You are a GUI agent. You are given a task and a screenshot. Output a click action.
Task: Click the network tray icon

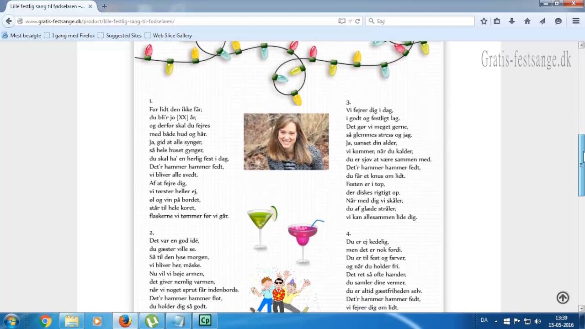pos(527,321)
